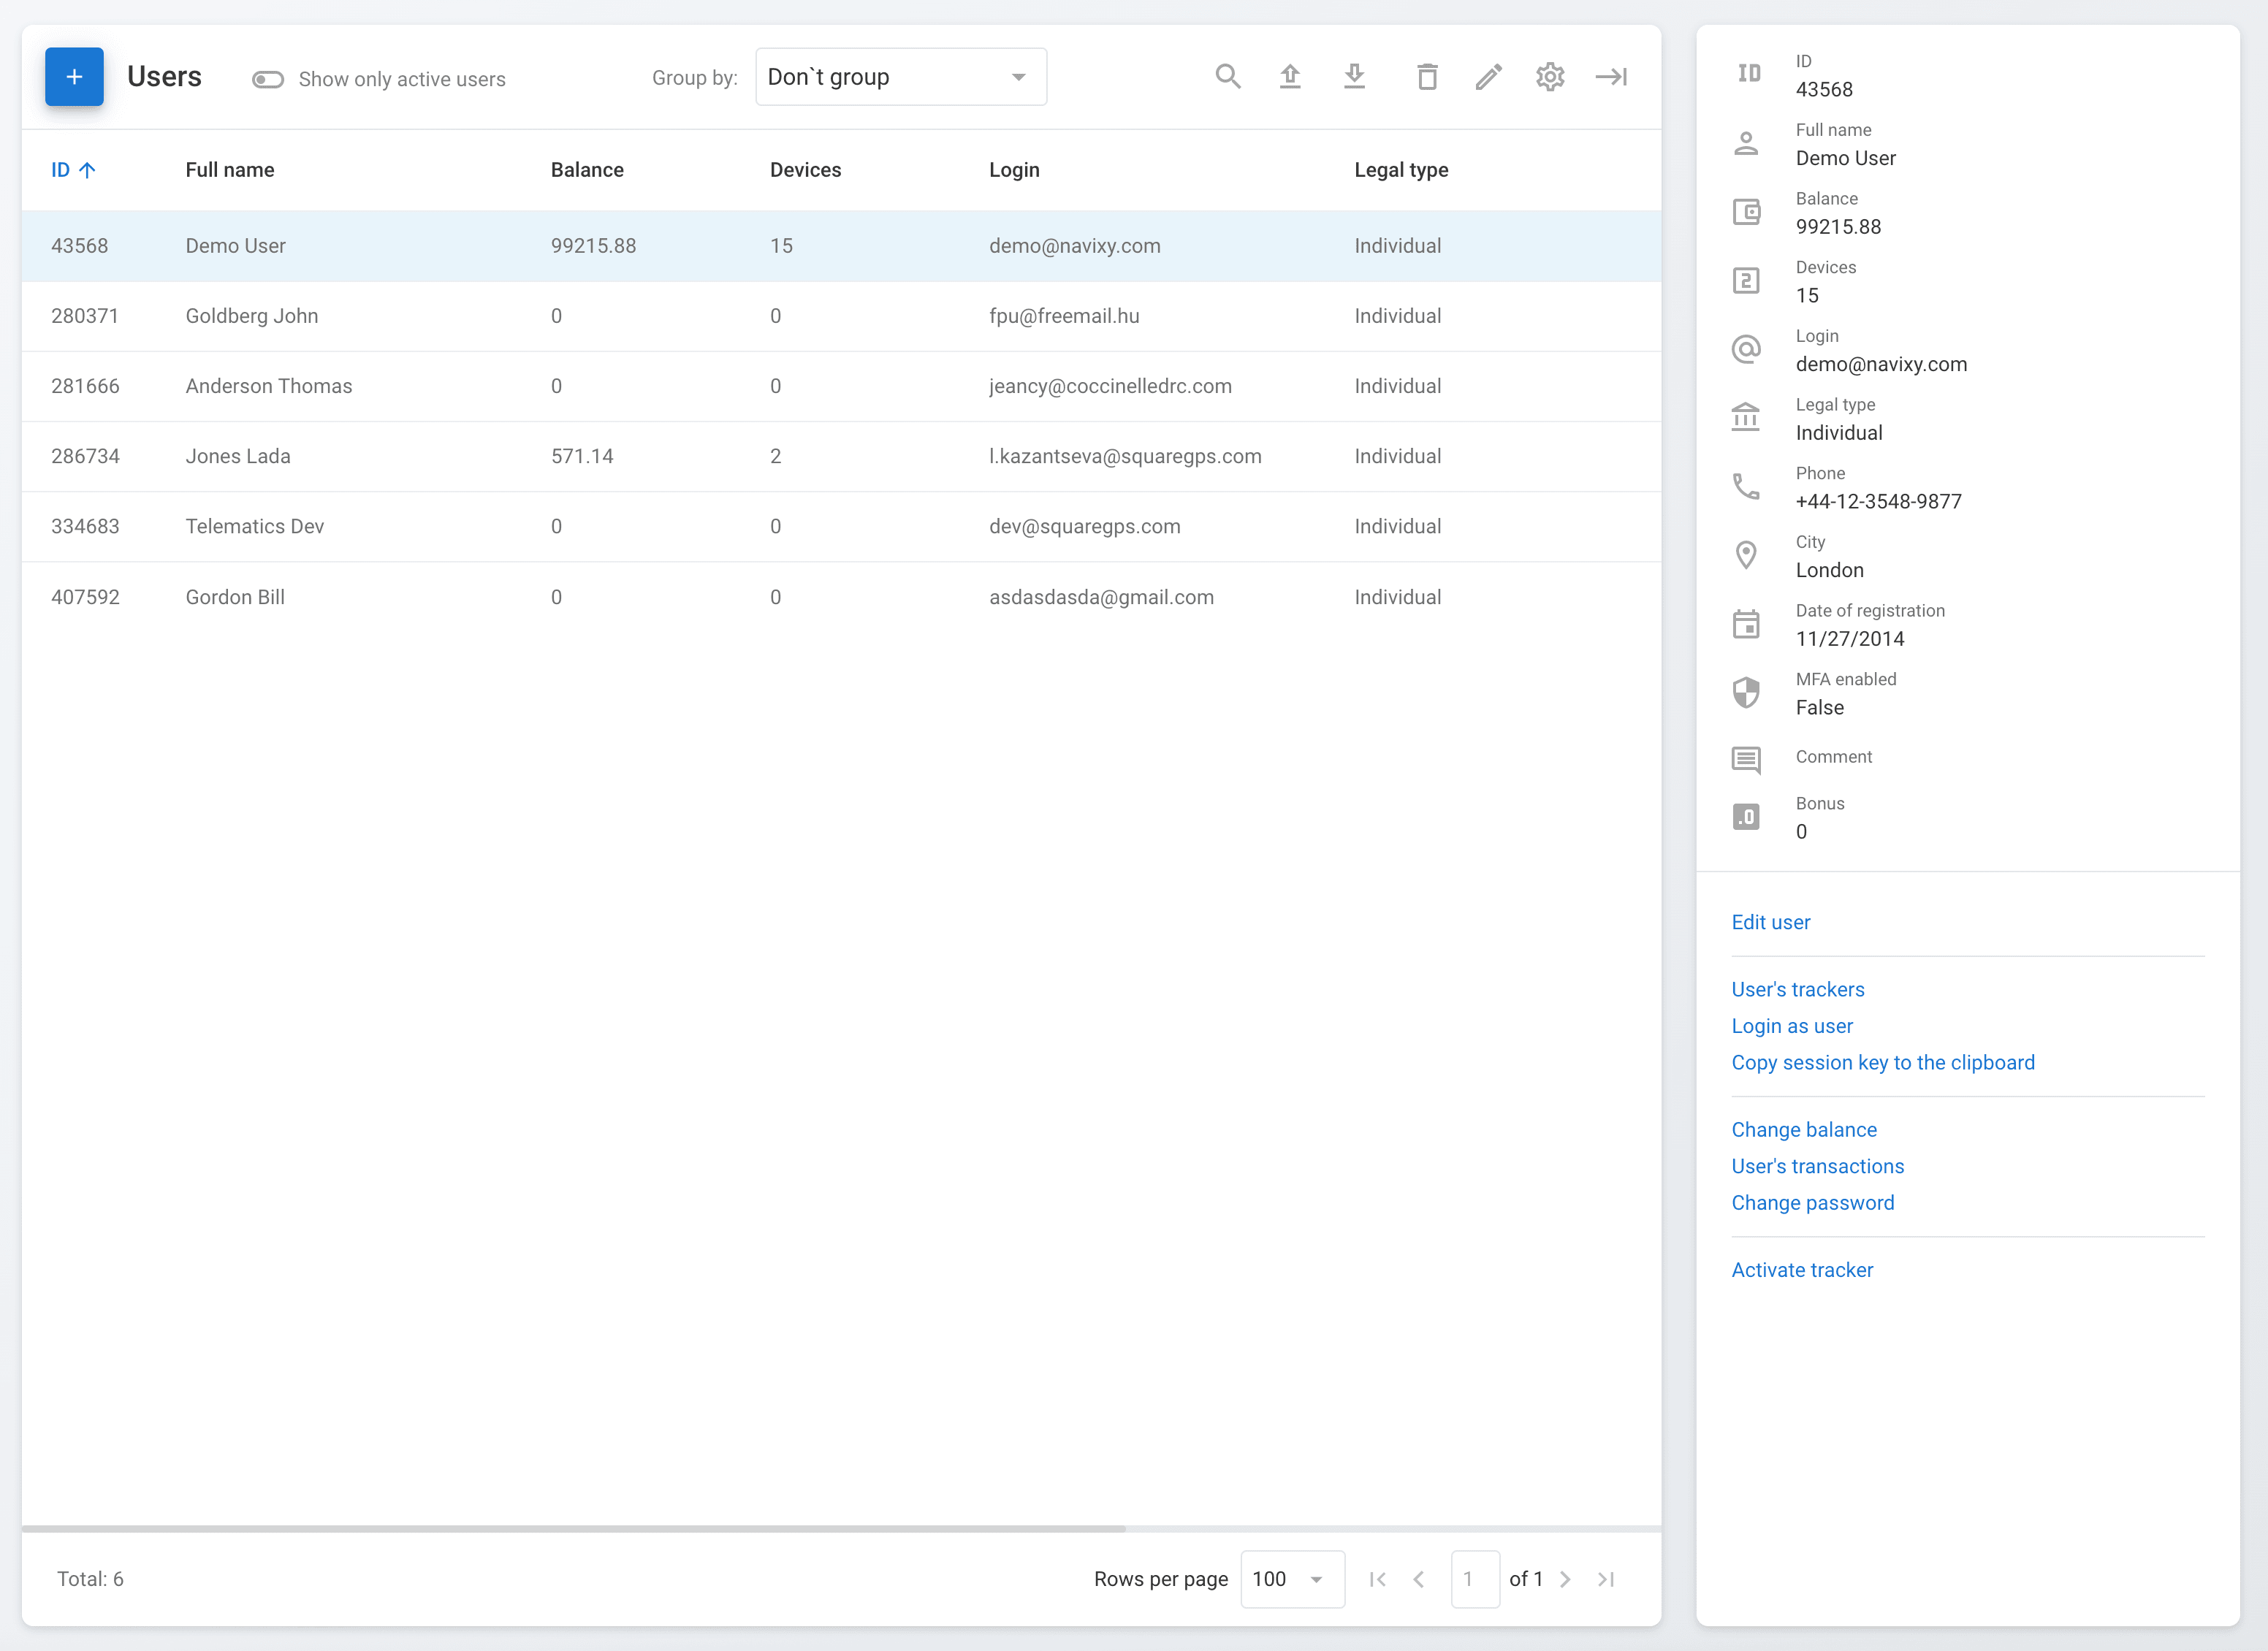This screenshot has height=1651, width=2268.
Task: Click the upload icon in toolbar
Action: pyautogui.click(x=1290, y=77)
